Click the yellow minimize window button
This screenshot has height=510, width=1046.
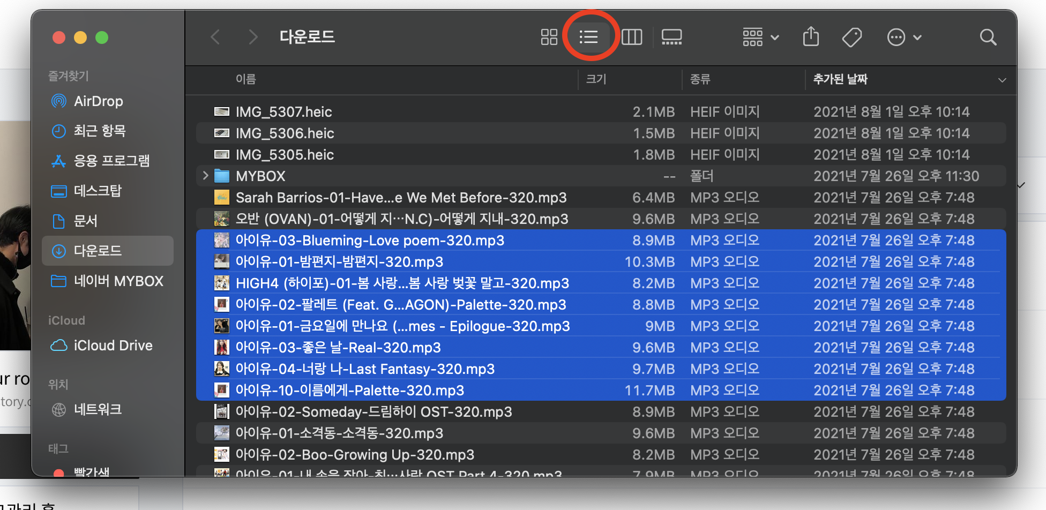80,37
